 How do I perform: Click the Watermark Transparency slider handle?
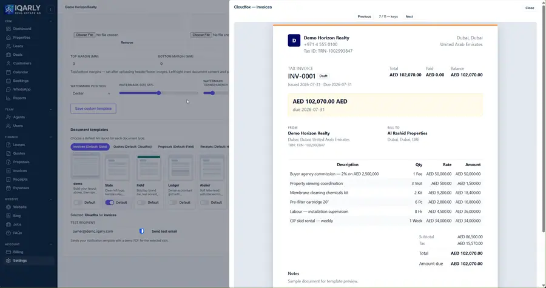click(x=212, y=93)
